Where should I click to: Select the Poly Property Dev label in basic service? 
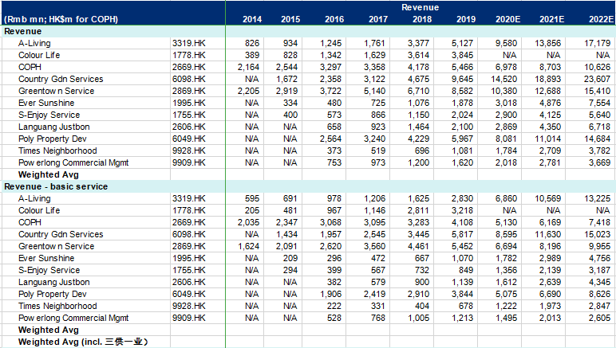52,295
